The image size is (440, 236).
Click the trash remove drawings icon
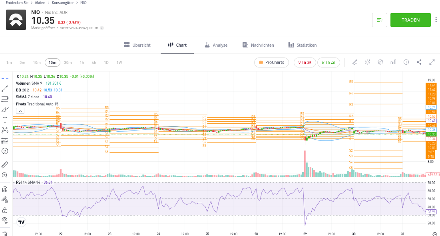point(5,233)
